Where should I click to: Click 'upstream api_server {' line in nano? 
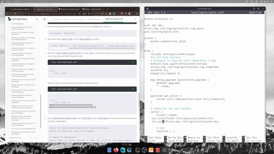tap(166, 96)
